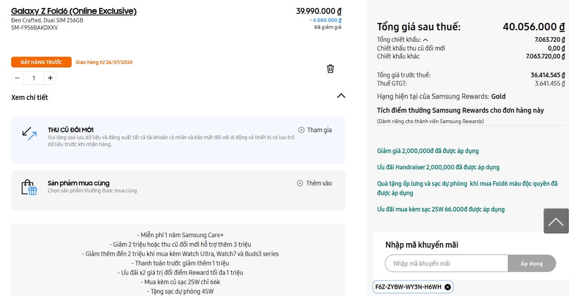Open the Galaxy Z Fold6 product link
Image resolution: width=569 pixels, height=296 pixels.
[x=74, y=11]
